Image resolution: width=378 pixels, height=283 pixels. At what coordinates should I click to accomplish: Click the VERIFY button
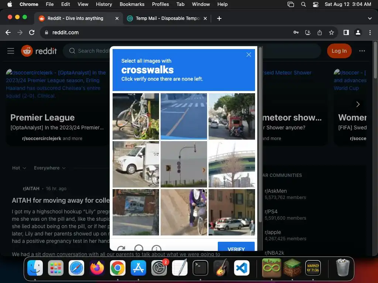pyautogui.click(x=236, y=247)
